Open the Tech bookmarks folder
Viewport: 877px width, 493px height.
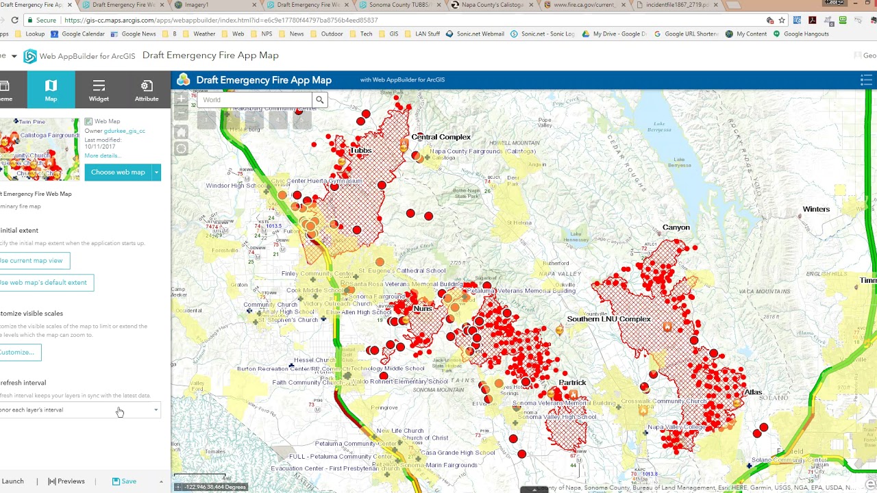[x=361, y=34]
